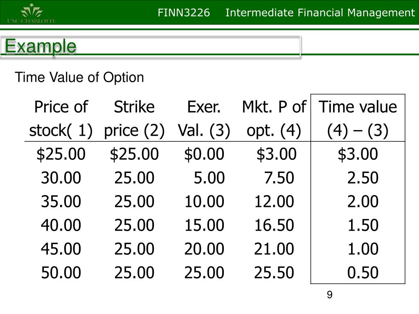Select the FINN3226 course code text
The width and height of the screenshot is (419, 314).
click(184, 13)
